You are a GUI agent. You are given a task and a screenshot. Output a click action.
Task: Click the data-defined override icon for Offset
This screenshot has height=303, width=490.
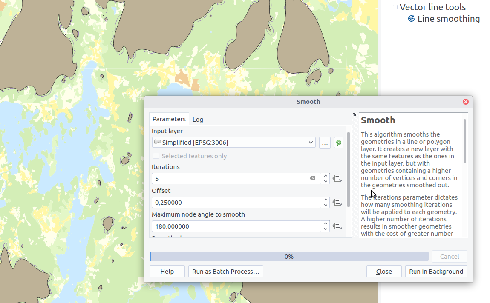click(337, 203)
